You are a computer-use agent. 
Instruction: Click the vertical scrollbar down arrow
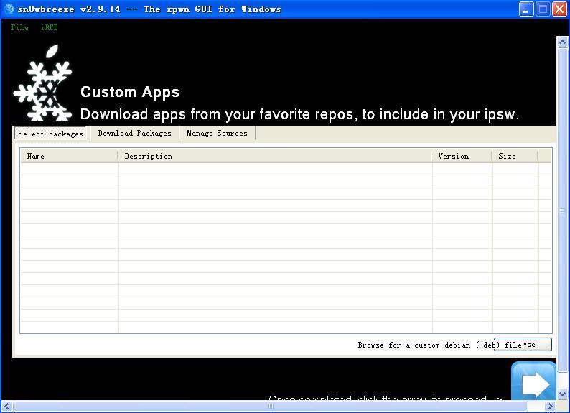point(562,394)
